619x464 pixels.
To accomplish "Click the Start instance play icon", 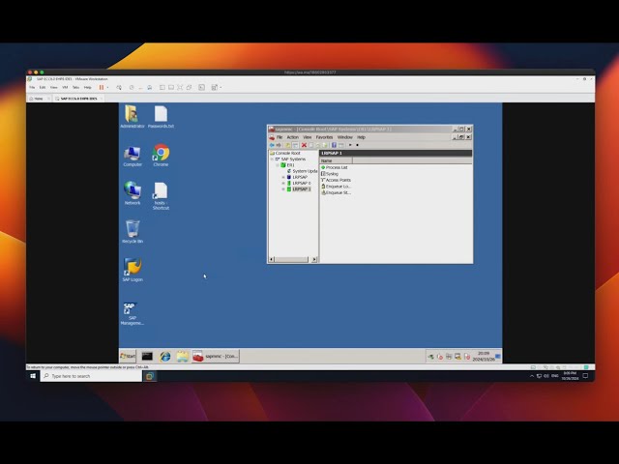I will [350, 145].
